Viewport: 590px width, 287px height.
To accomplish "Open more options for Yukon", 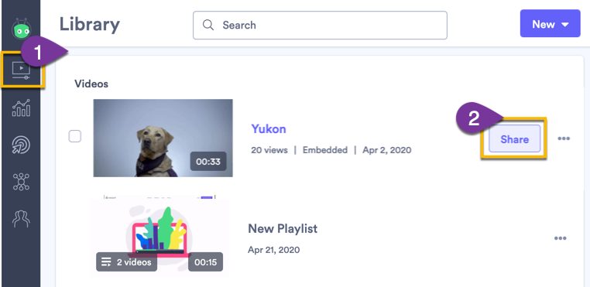I will click(564, 138).
